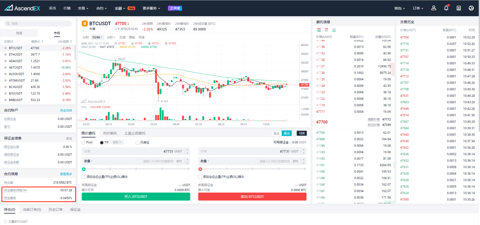Favorite ADAUSDT with its star icon
This screenshot has width=480, height=225.
5,61
